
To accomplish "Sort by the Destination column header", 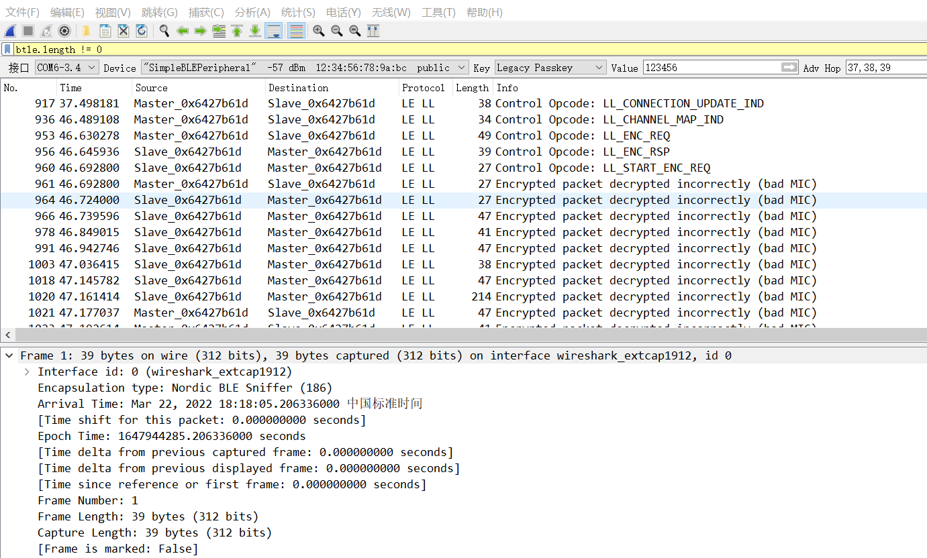I will (332, 88).
